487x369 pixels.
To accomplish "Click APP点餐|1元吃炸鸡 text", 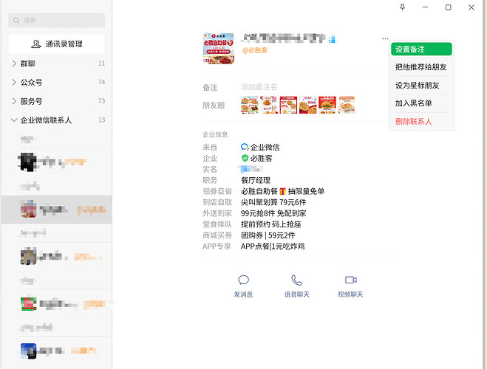I will [x=273, y=246].
